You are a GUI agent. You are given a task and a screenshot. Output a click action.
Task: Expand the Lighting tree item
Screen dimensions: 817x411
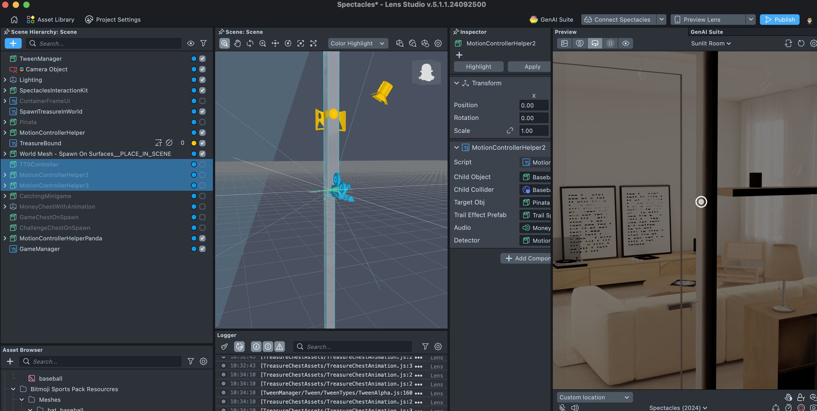click(x=5, y=80)
